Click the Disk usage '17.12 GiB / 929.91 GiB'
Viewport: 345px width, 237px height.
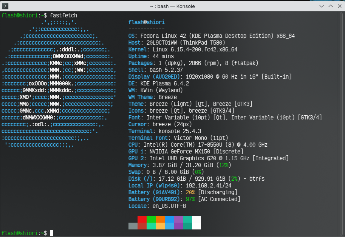coord(192,179)
